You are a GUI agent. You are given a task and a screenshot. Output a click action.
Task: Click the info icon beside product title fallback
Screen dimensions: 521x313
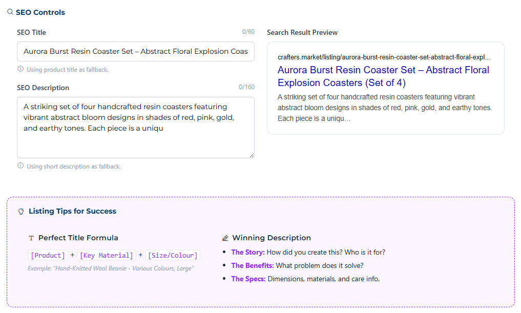20,69
